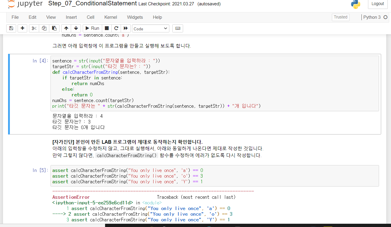Click the AssertionError traceback heading
The width and height of the screenshot is (391, 227).
click(x=71, y=197)
